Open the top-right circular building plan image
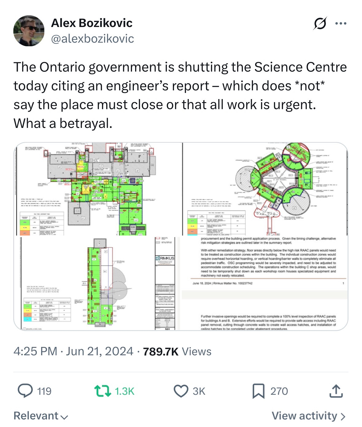Screen dimensions: 362x427 point(265,189)
